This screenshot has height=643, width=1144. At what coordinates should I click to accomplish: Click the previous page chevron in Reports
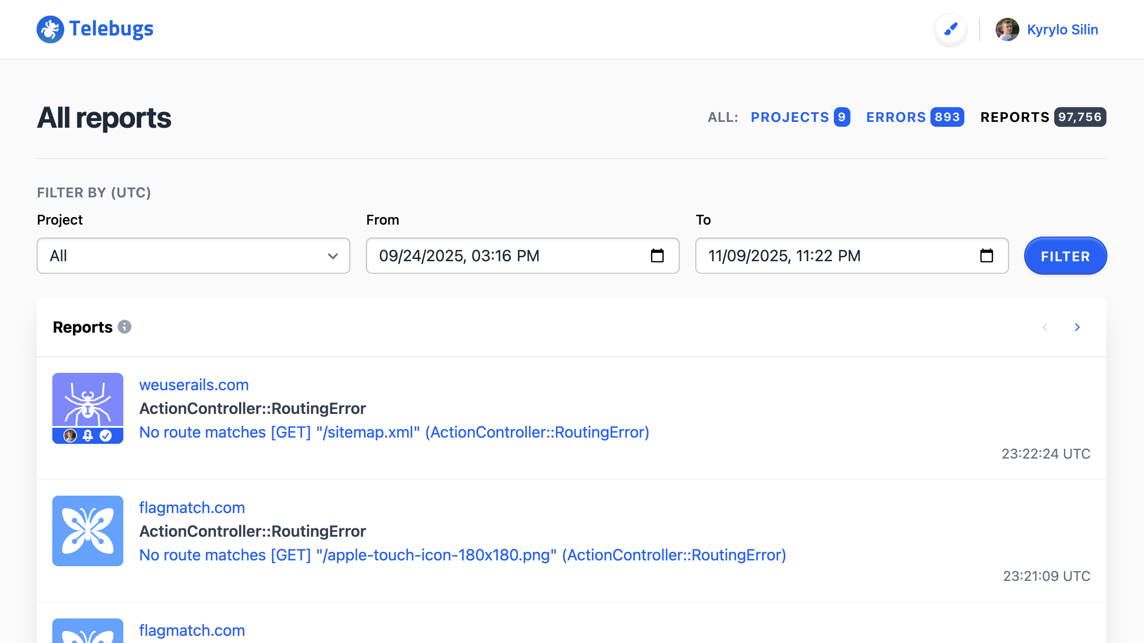pos(1044,327)
